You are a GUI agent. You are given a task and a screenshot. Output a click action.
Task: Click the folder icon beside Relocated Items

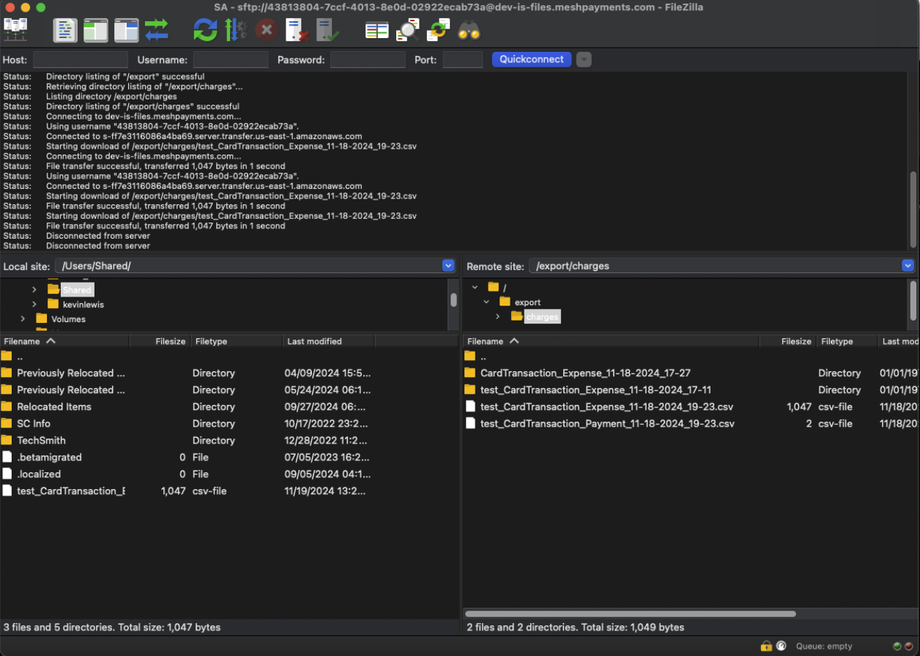click(x=7, y=406)
